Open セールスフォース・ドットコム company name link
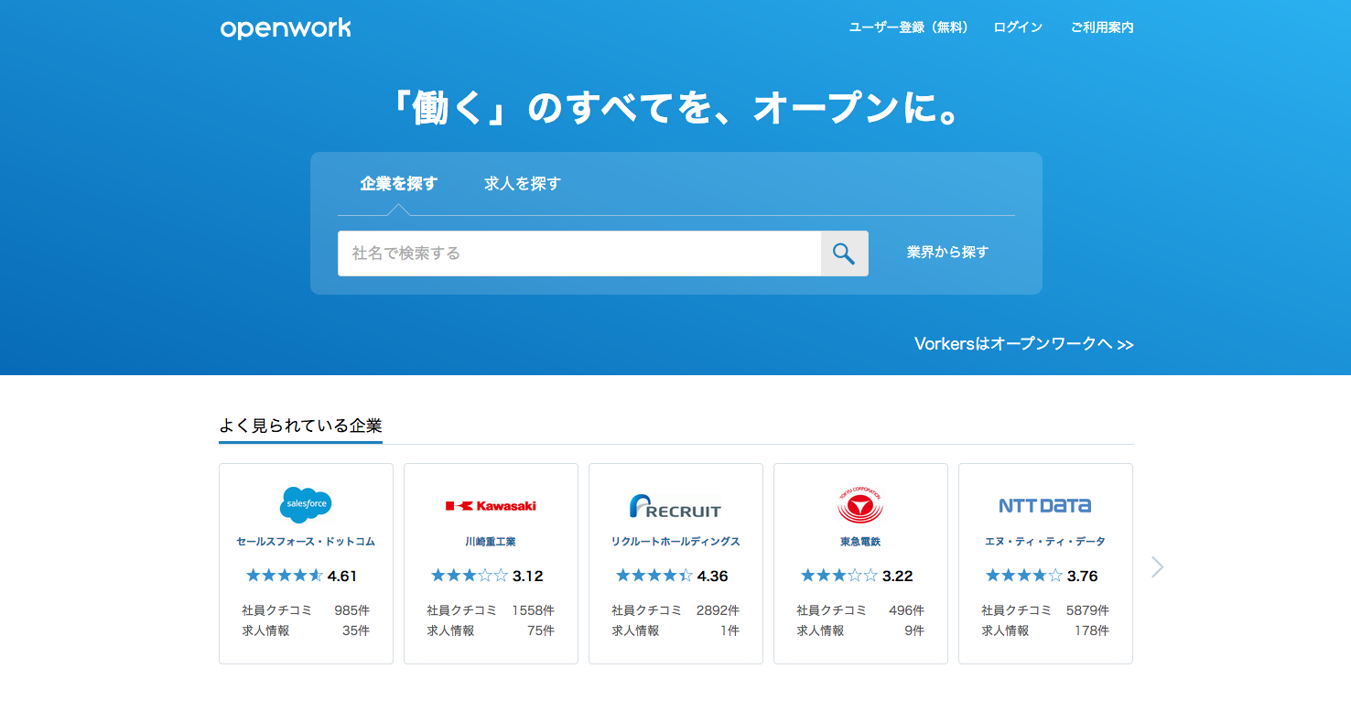Viewport: 1351px width, 701px height. pyautogui.click(x=306, y=542)
